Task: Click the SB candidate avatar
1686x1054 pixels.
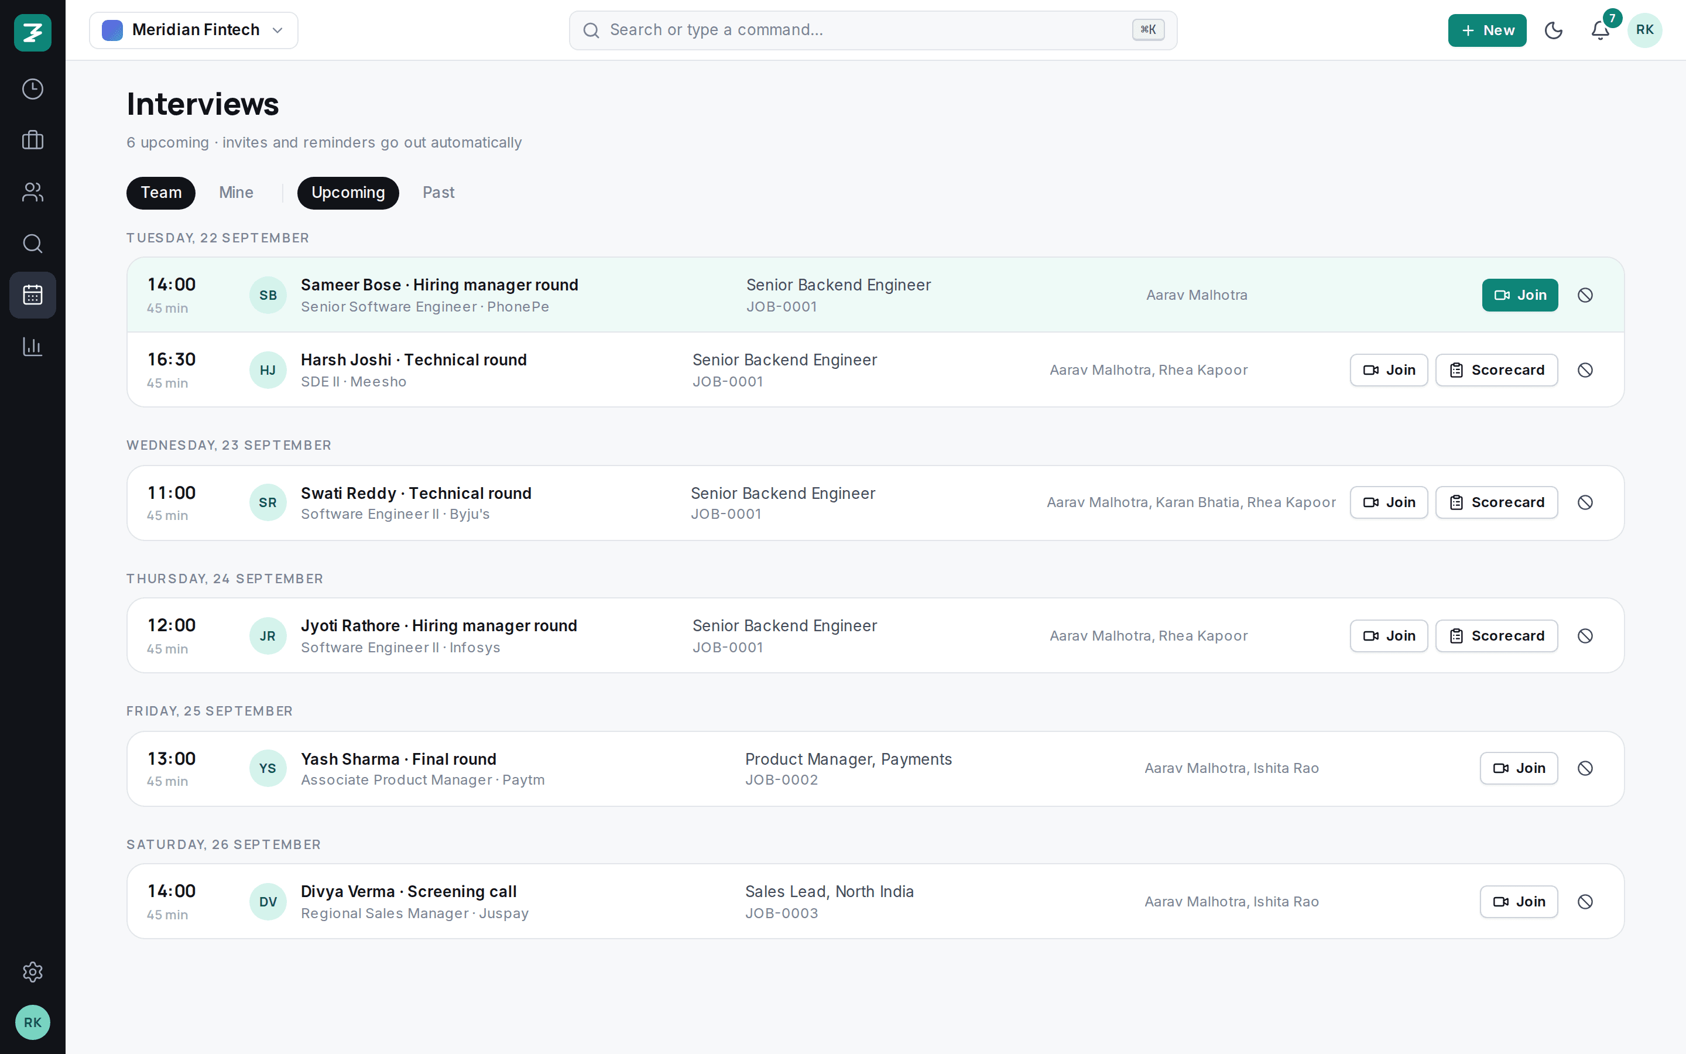Action: [268, 295]
